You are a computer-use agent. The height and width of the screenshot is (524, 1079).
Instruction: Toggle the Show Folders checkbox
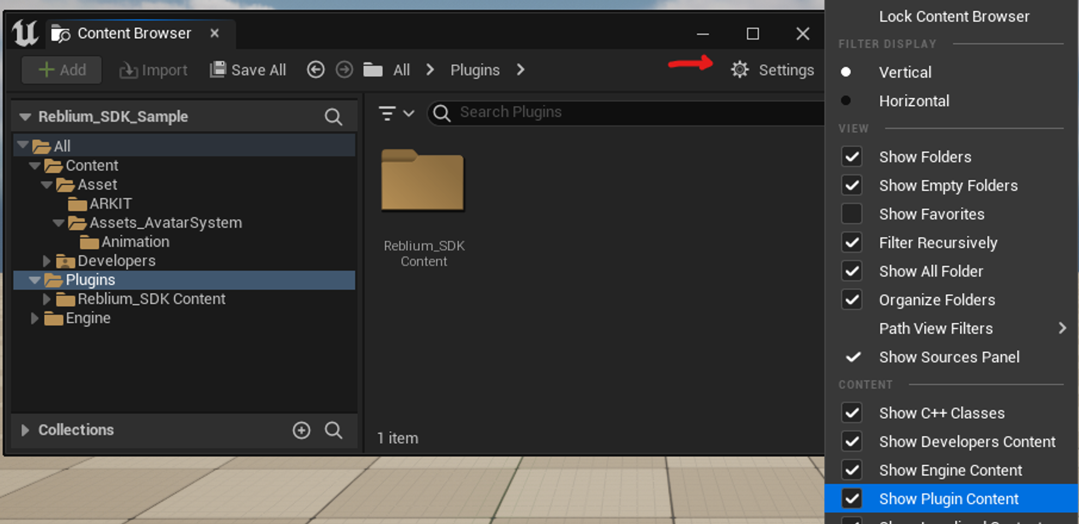point(852,157)
